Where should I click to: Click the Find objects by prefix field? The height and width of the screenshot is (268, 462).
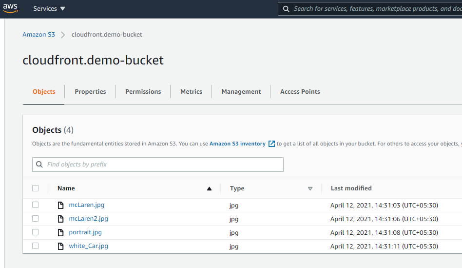point(161,165)
